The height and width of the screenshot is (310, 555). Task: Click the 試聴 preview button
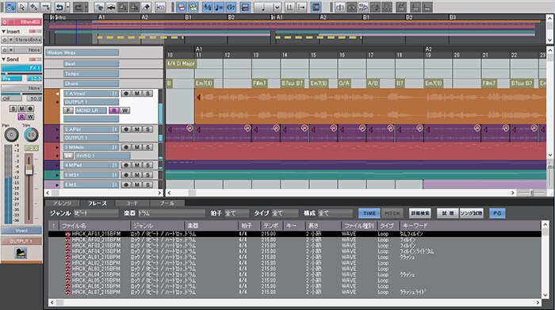447,213
